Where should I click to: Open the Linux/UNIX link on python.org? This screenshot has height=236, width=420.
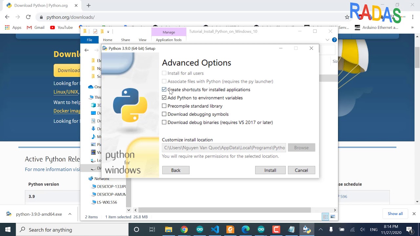pos(66,92)
